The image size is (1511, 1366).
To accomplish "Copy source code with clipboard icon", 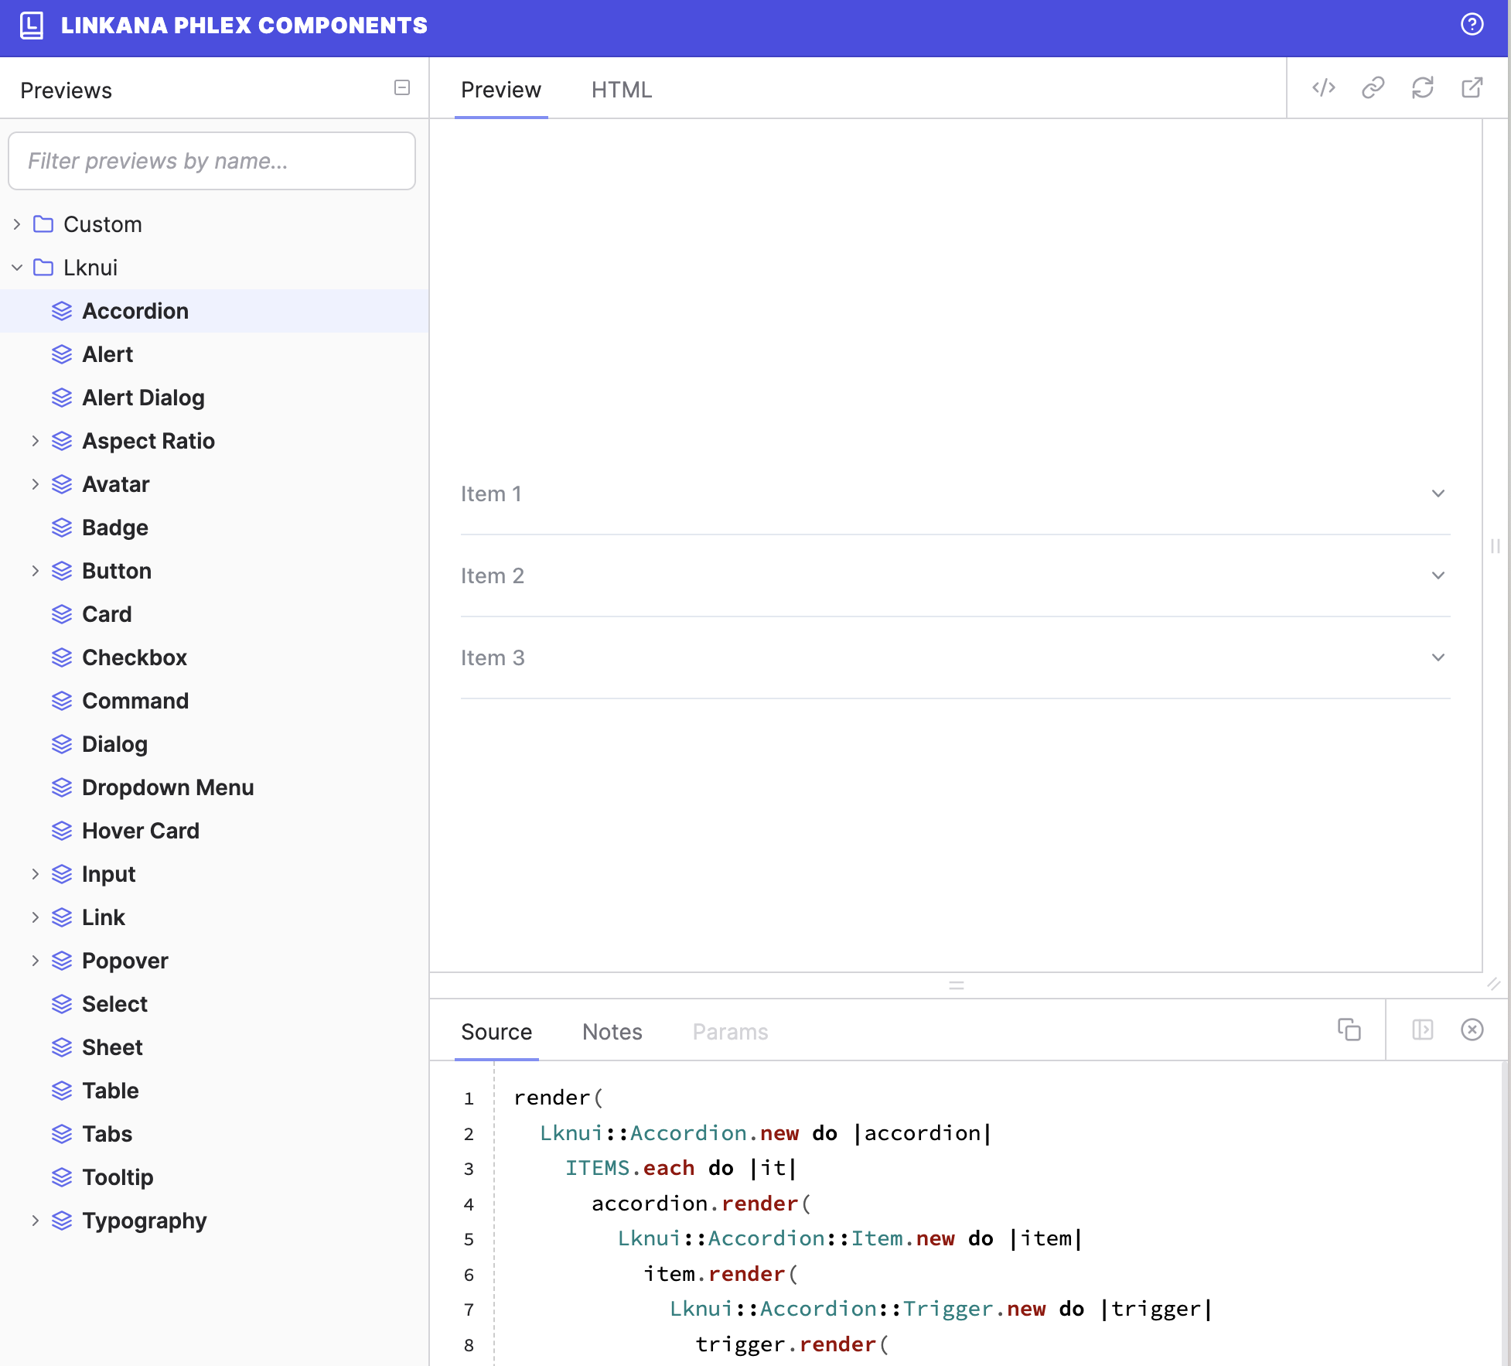I will pos(1349,1030).
